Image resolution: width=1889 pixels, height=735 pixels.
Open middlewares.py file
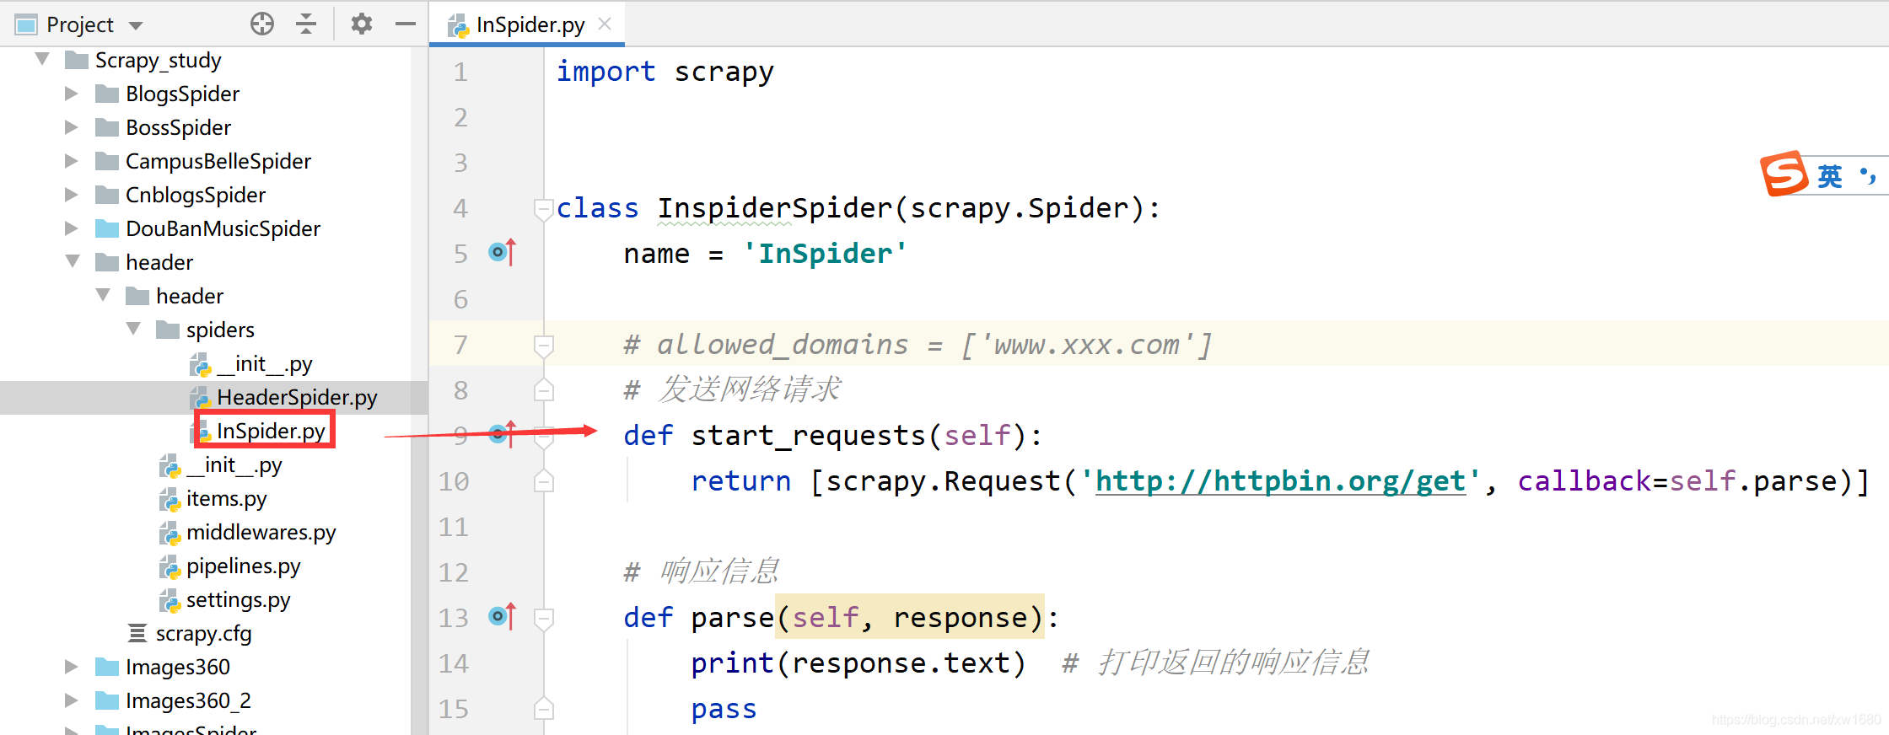[261, 532]
